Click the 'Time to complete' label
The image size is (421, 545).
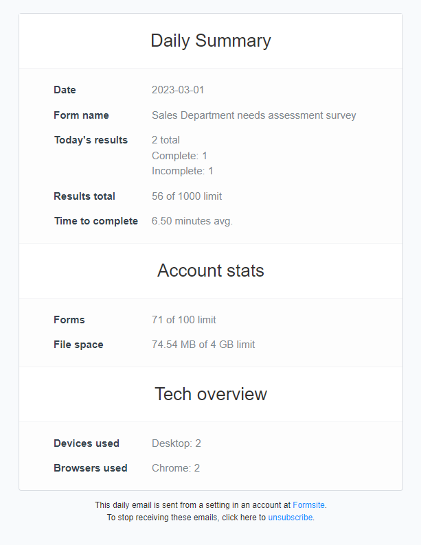pyautogui.click(x=95, y=221)
